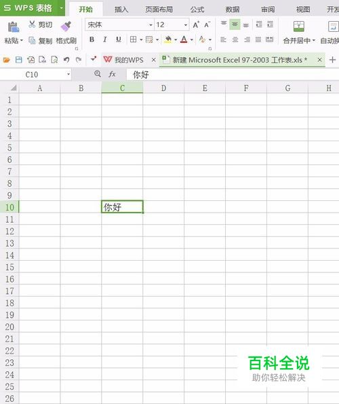339x404 pixels.
Task: Expand the Paste options arrow
Action: pyautogui.click(x=22, y=41)
